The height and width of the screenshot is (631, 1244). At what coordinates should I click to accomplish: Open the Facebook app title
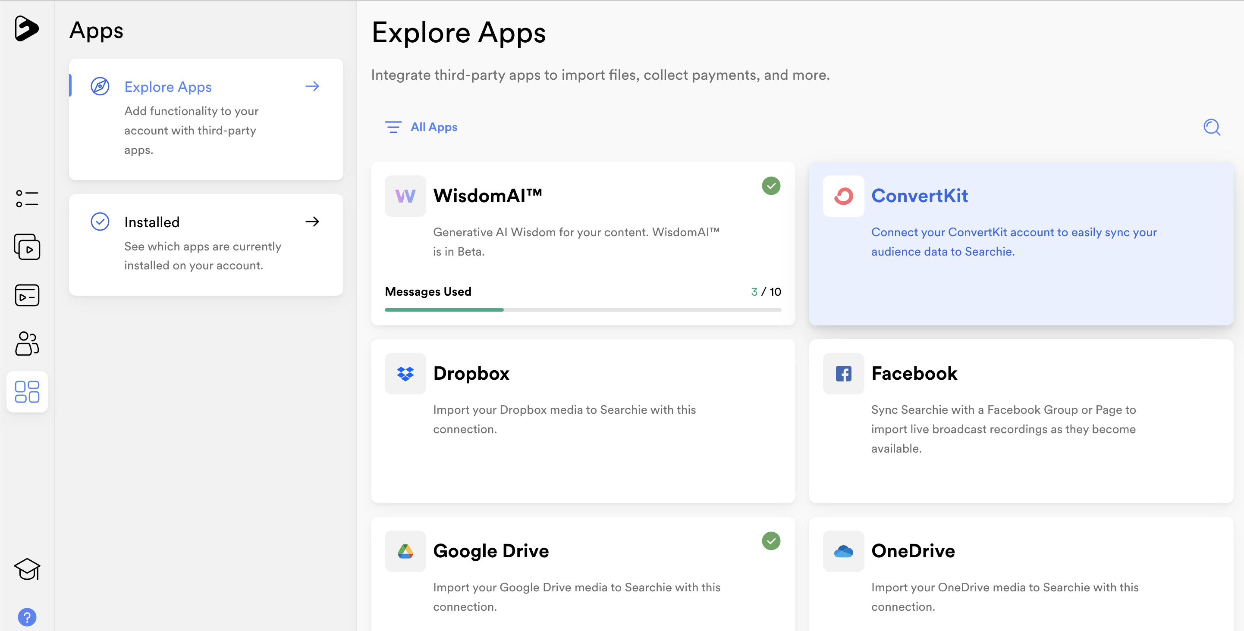coord(914,373)
